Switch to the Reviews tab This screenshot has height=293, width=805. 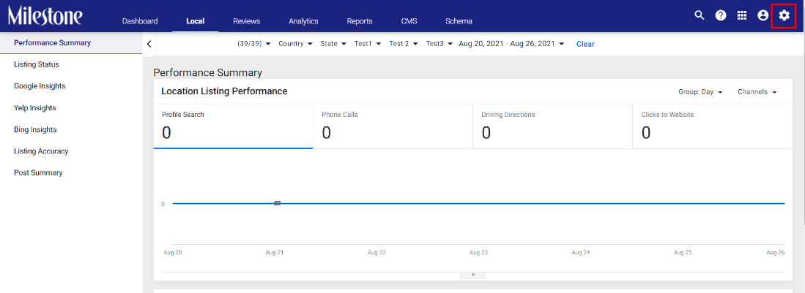(246, 21)
